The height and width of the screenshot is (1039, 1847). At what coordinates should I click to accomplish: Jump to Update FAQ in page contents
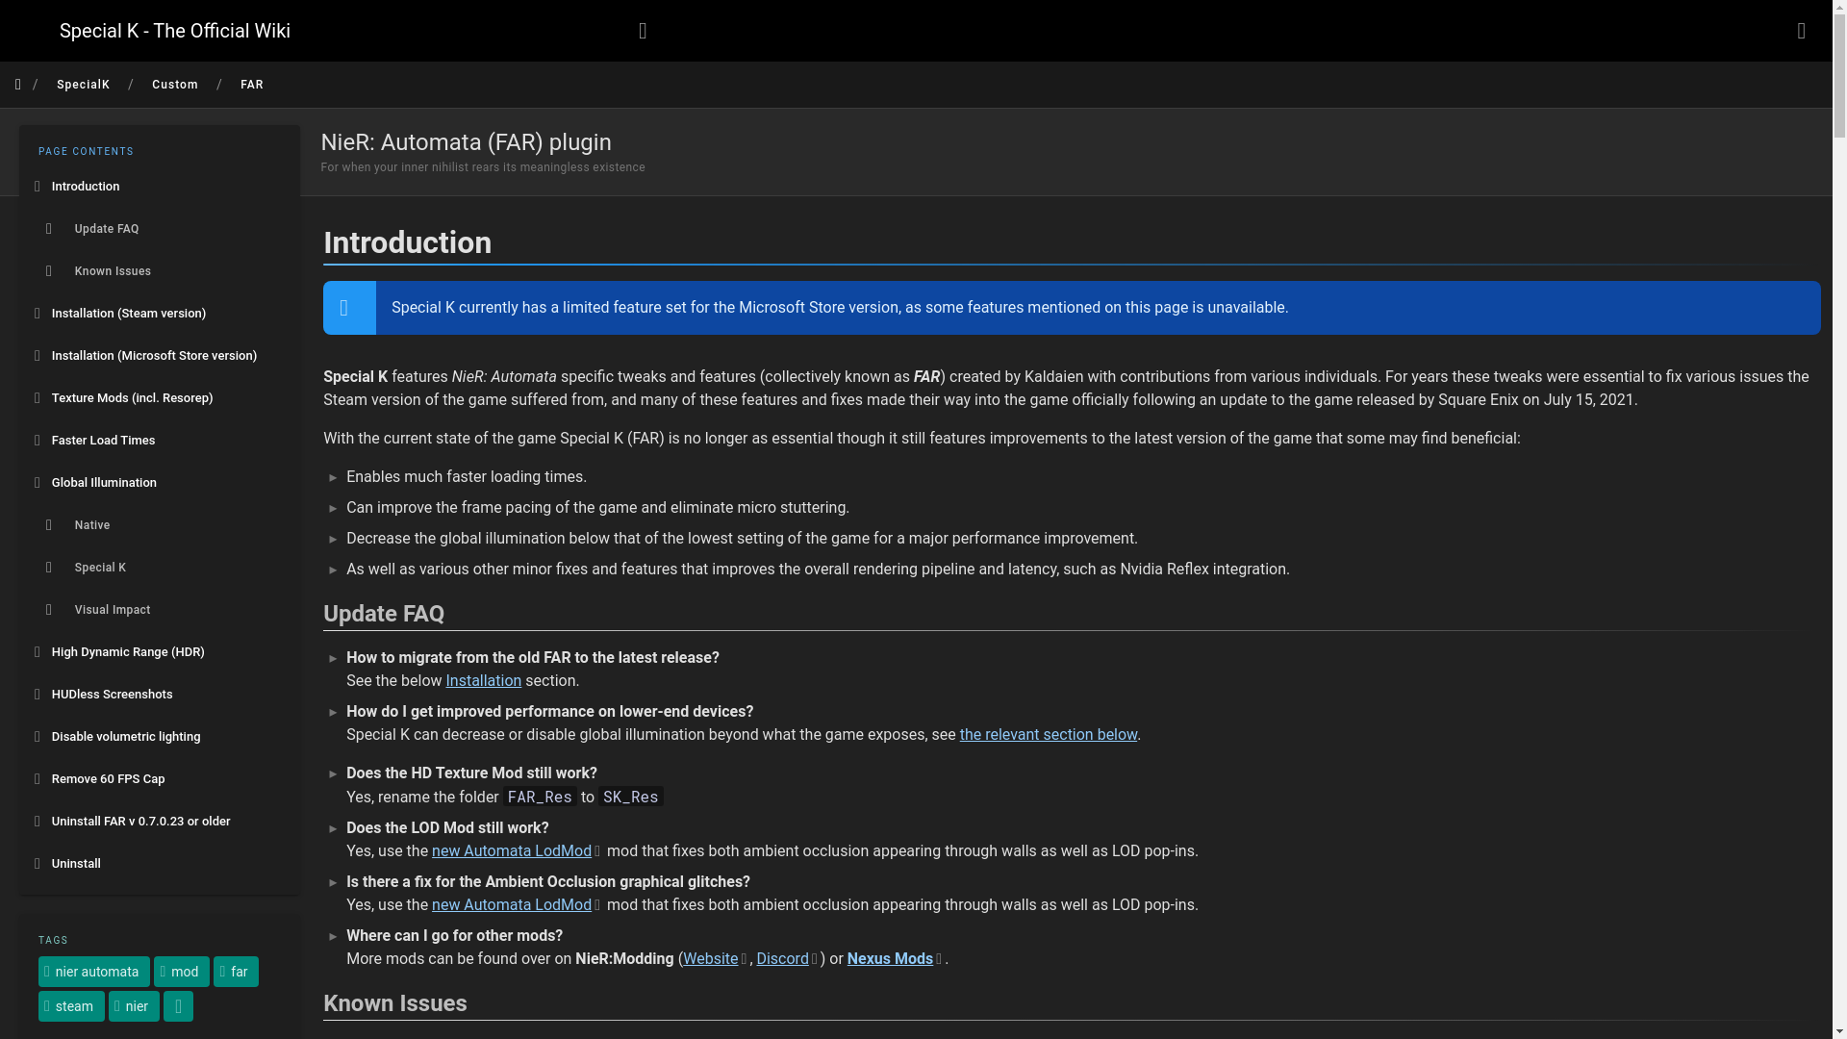(x=160, y=229)
